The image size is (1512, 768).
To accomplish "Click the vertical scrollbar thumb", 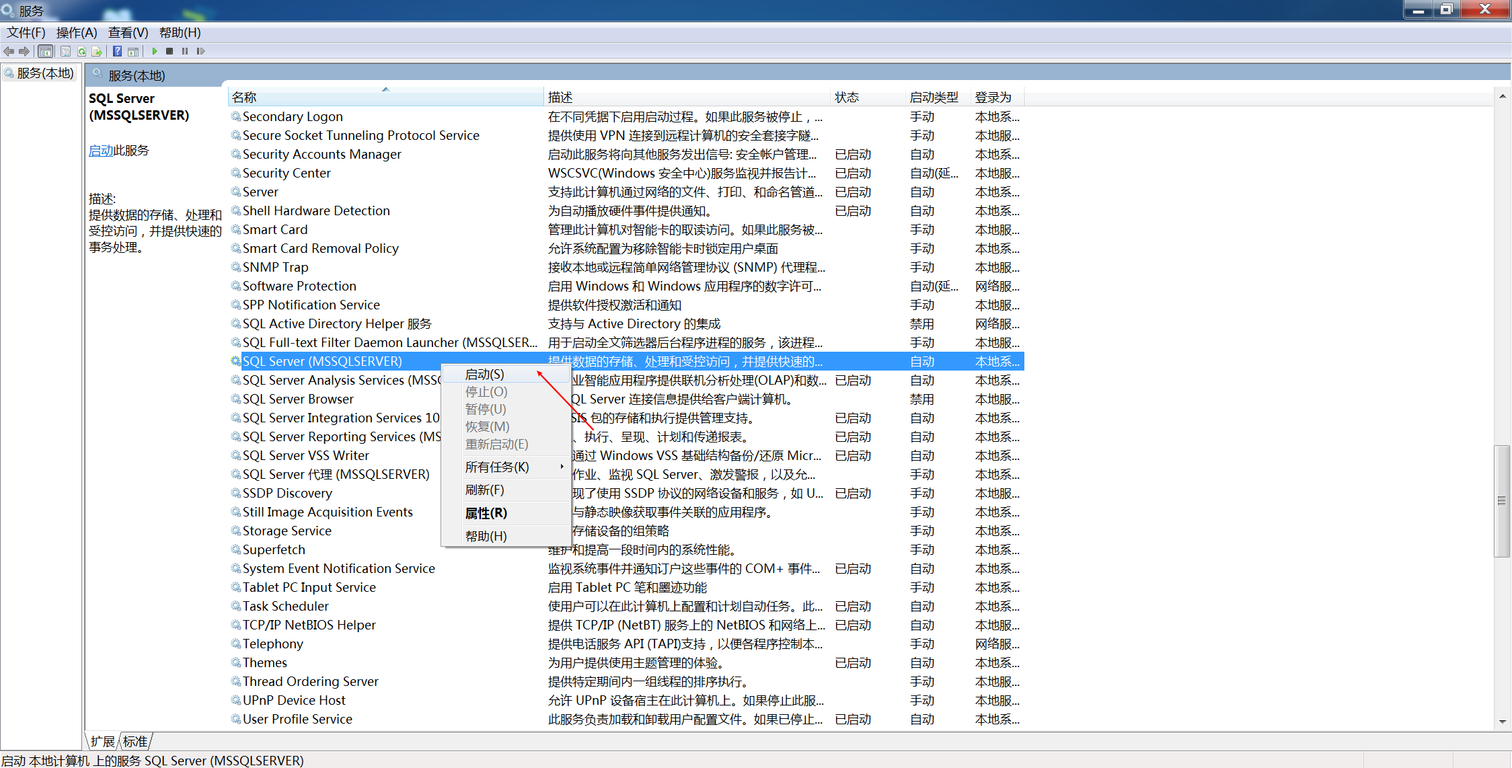I will (1502, 501).
